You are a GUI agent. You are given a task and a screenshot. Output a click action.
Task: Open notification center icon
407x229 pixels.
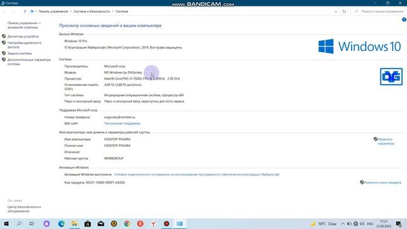399,223
